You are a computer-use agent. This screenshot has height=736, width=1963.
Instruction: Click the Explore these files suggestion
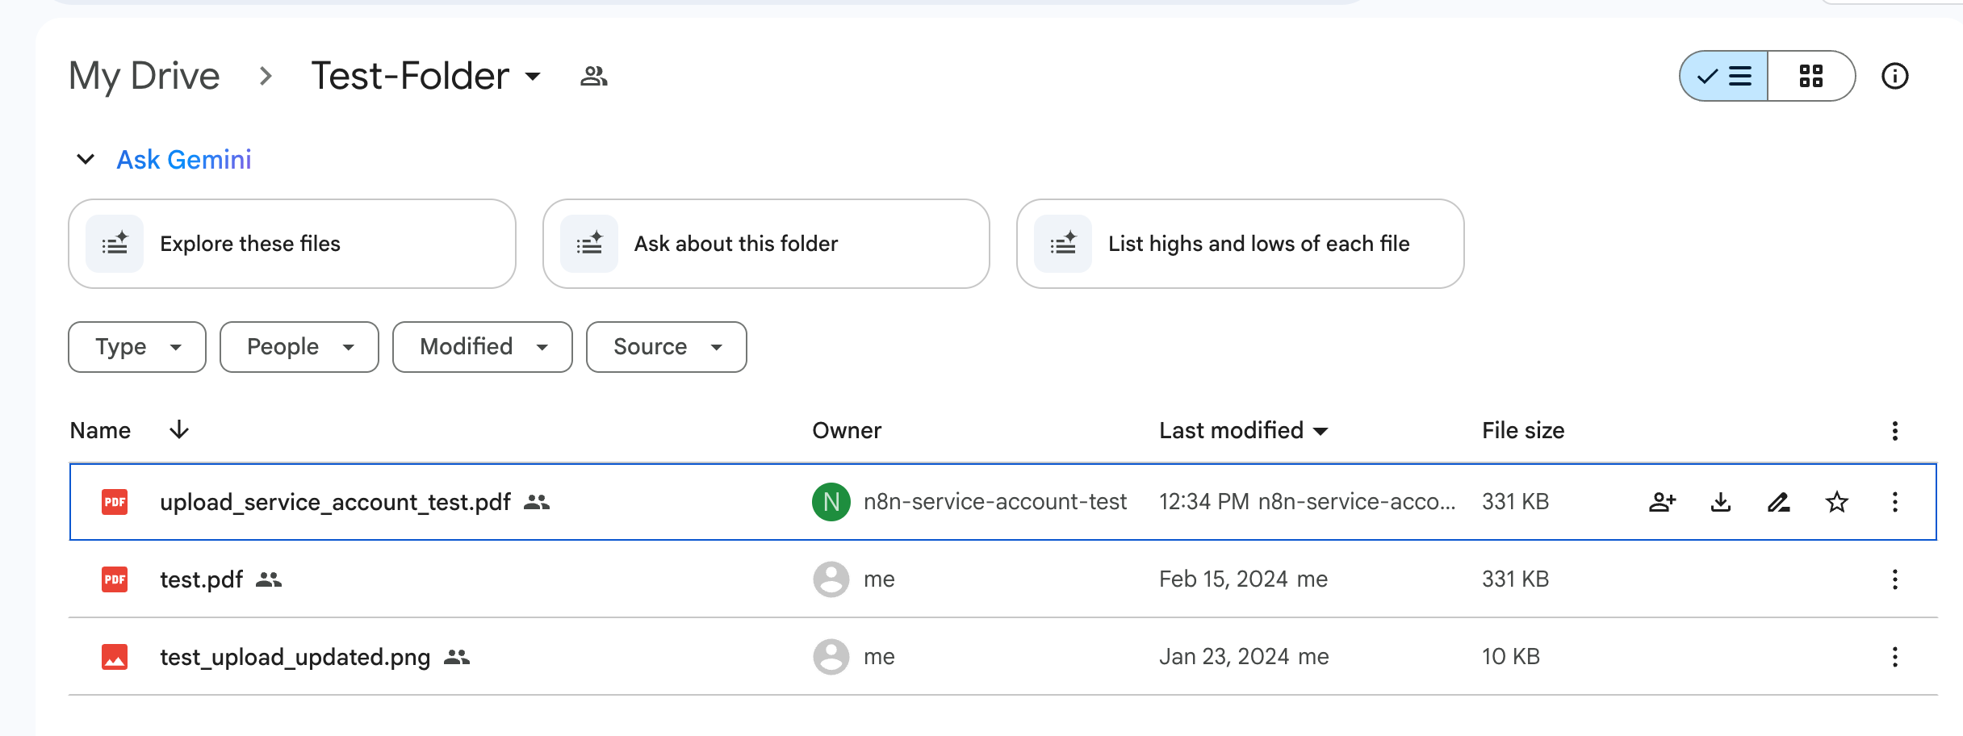[291, 244]
